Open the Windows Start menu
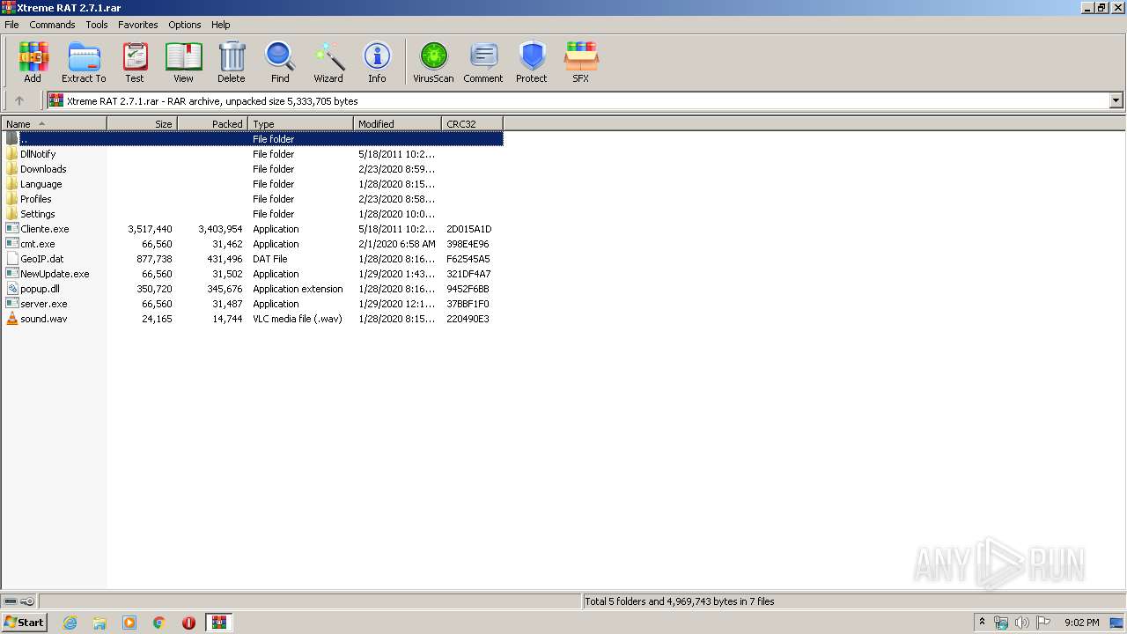Viewport: 1127px width, 634px height. click(24, 622)
